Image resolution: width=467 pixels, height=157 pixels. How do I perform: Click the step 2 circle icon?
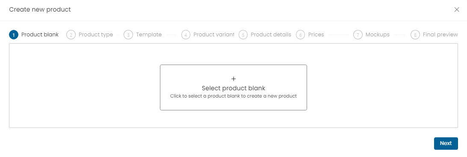71,35
